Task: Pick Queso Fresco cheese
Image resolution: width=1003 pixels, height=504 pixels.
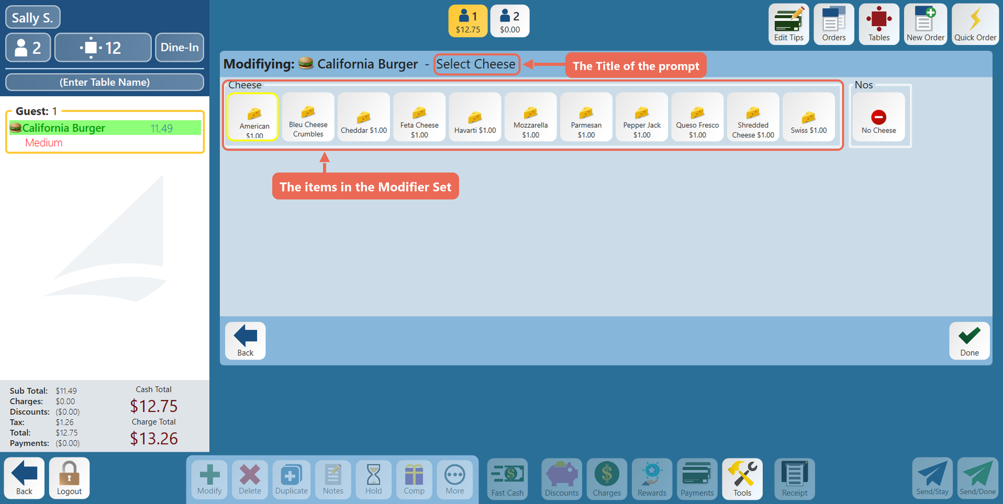Action: point(697,117)
